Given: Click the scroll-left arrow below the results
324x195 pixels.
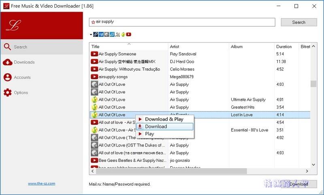Looking at the screenshot, I should pyautogui.click(x=93, y=171).
